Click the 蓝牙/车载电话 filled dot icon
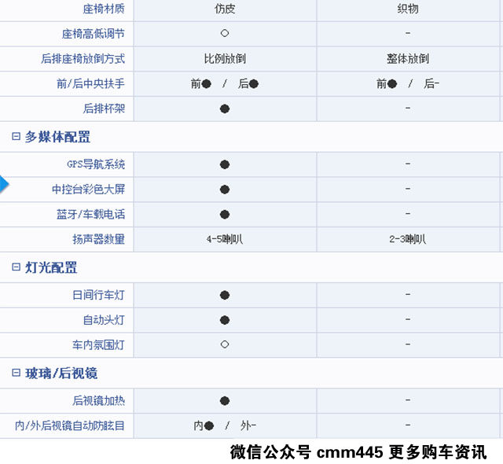Viewport: 503px width, 464px height. click(x=225, y=215)
